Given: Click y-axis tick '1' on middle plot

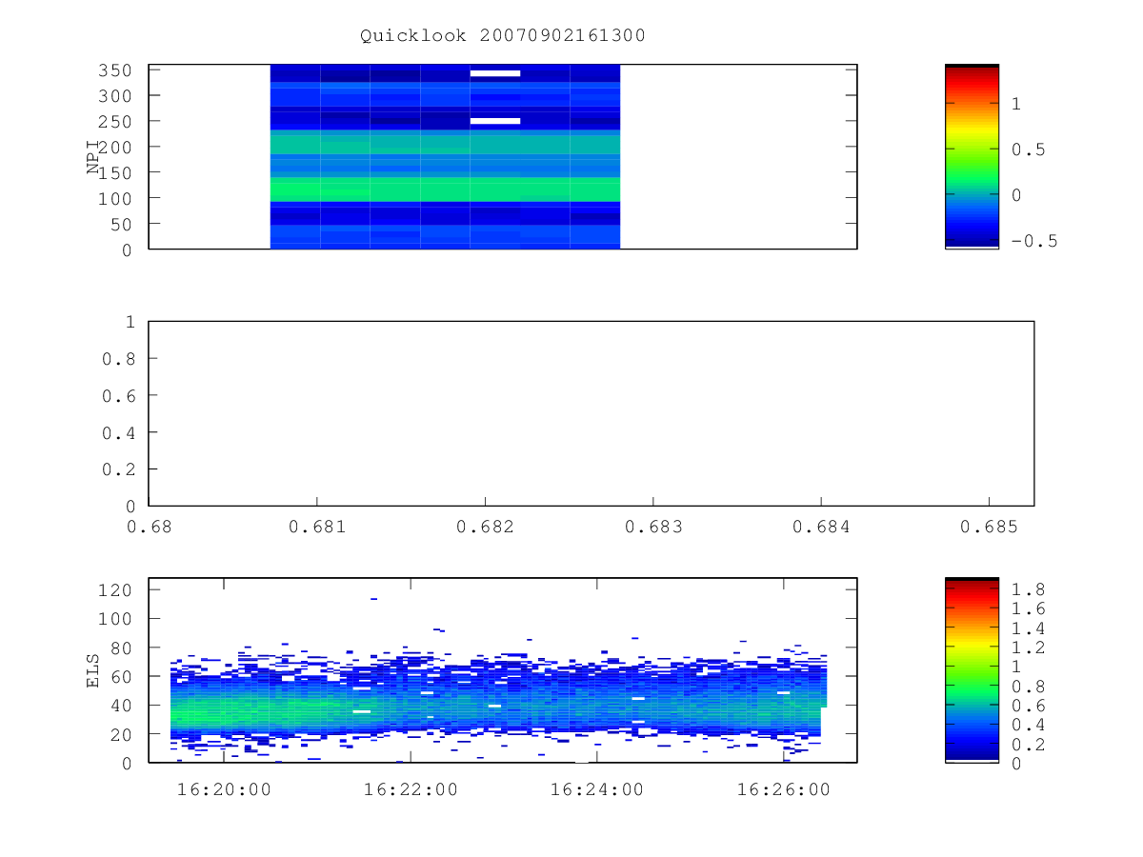Looking at the screenshot, I should tap(130, 323).
